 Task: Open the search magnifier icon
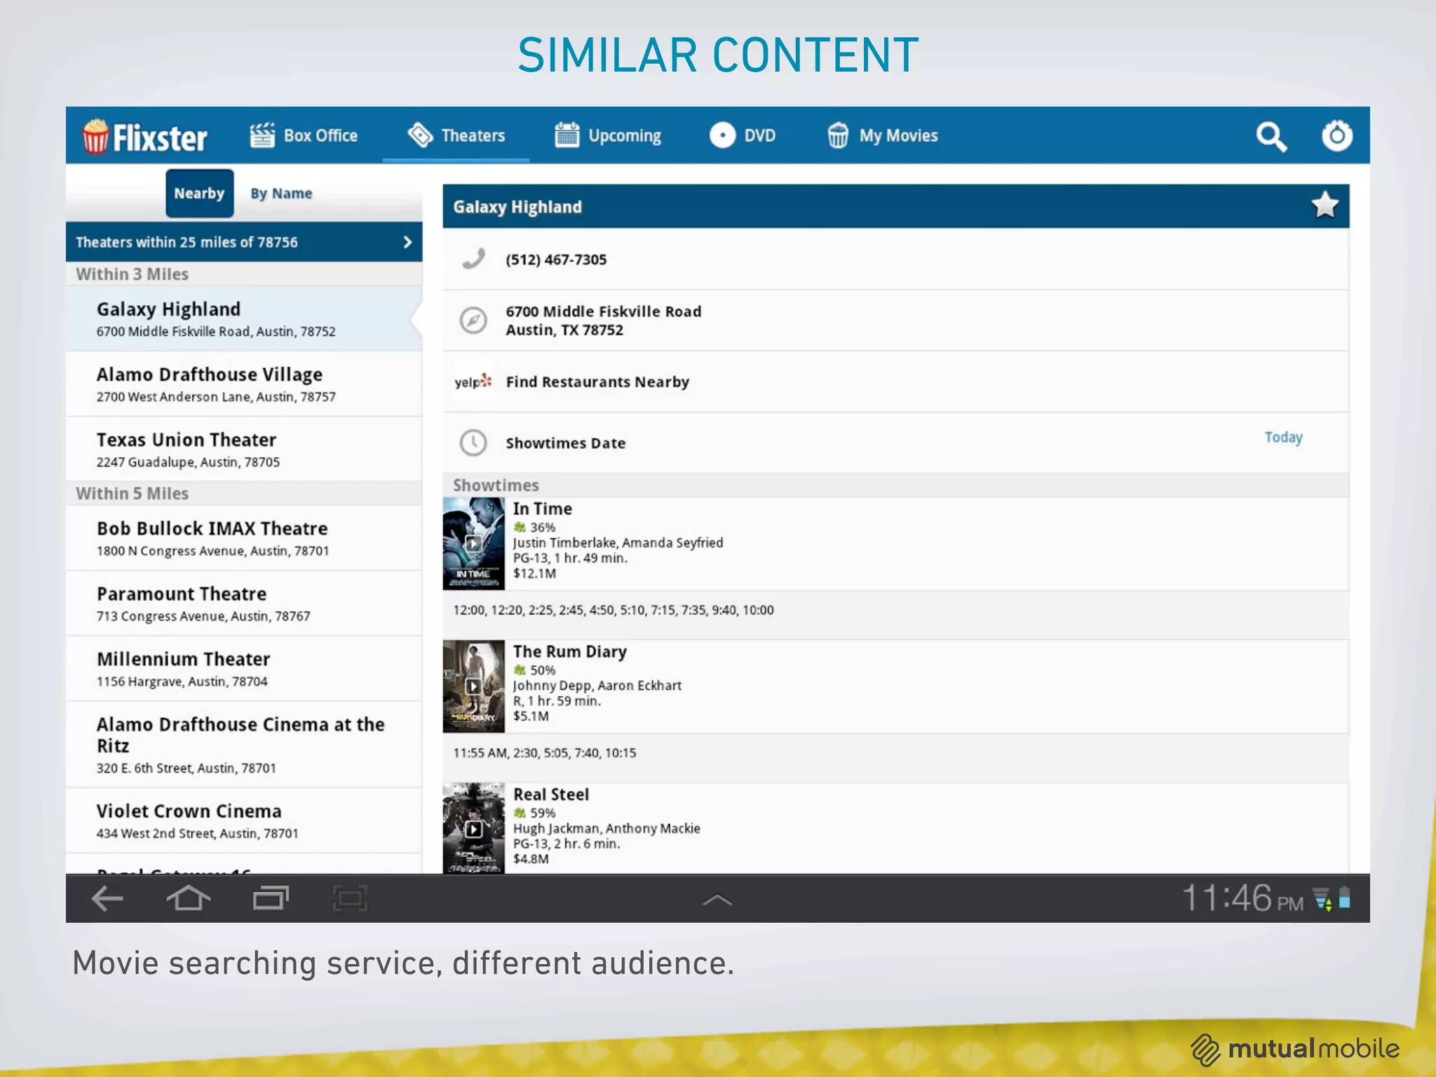(x=1271, y=136)
